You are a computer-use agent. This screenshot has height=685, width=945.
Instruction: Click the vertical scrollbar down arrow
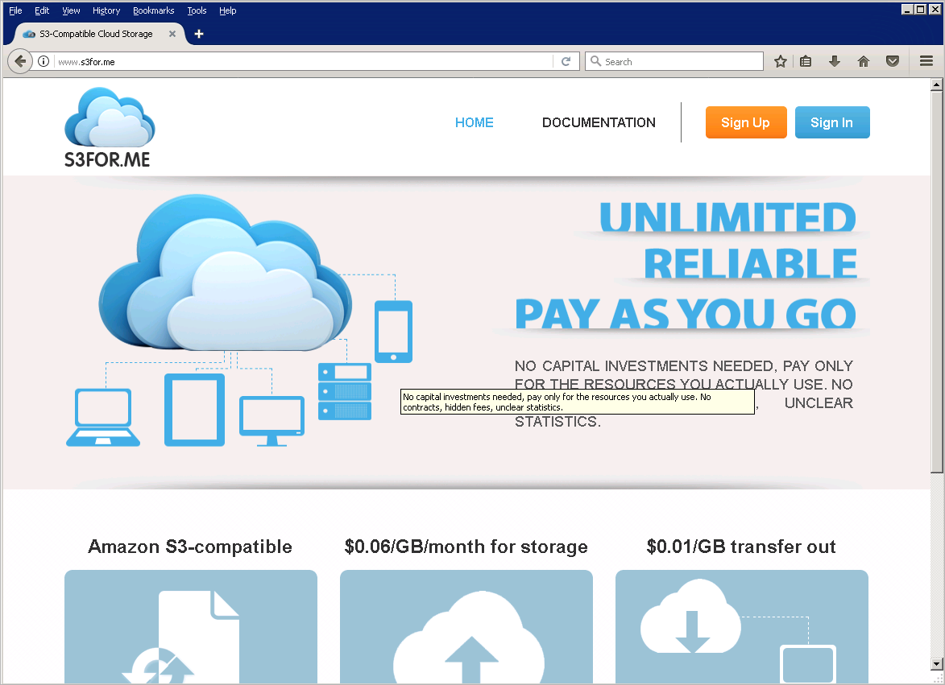click(937, 664)
